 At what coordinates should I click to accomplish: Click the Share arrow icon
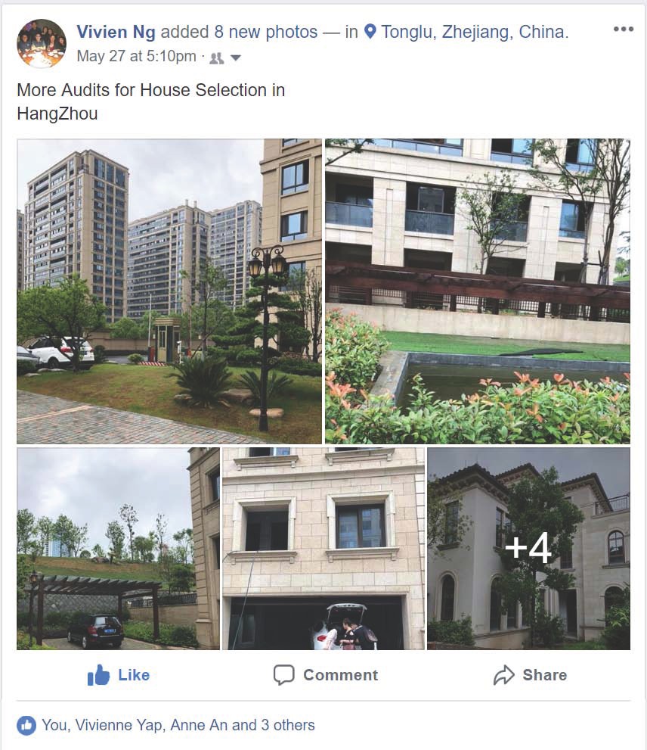click(x=503, y=675)
